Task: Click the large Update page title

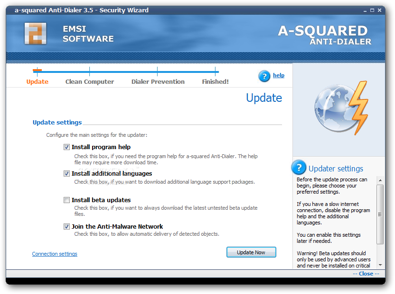Action: point(264,98)
